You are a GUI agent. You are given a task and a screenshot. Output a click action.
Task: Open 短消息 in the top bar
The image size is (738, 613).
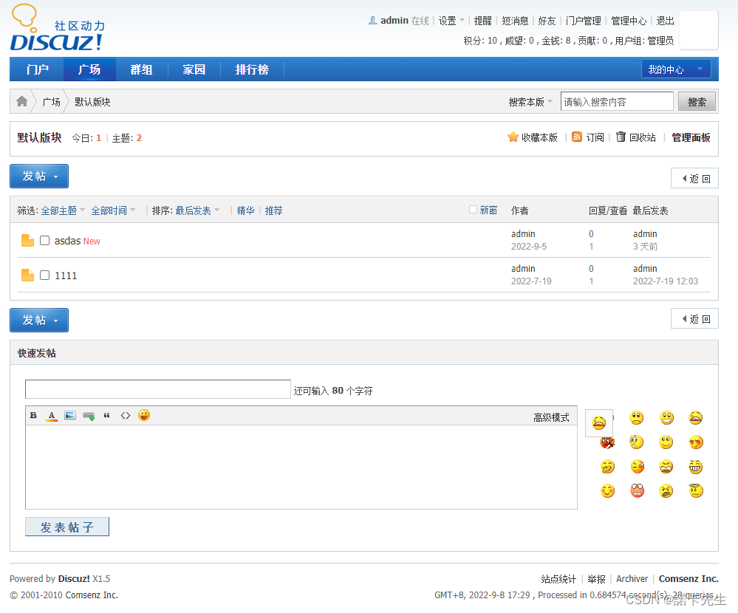pos(515,21)
